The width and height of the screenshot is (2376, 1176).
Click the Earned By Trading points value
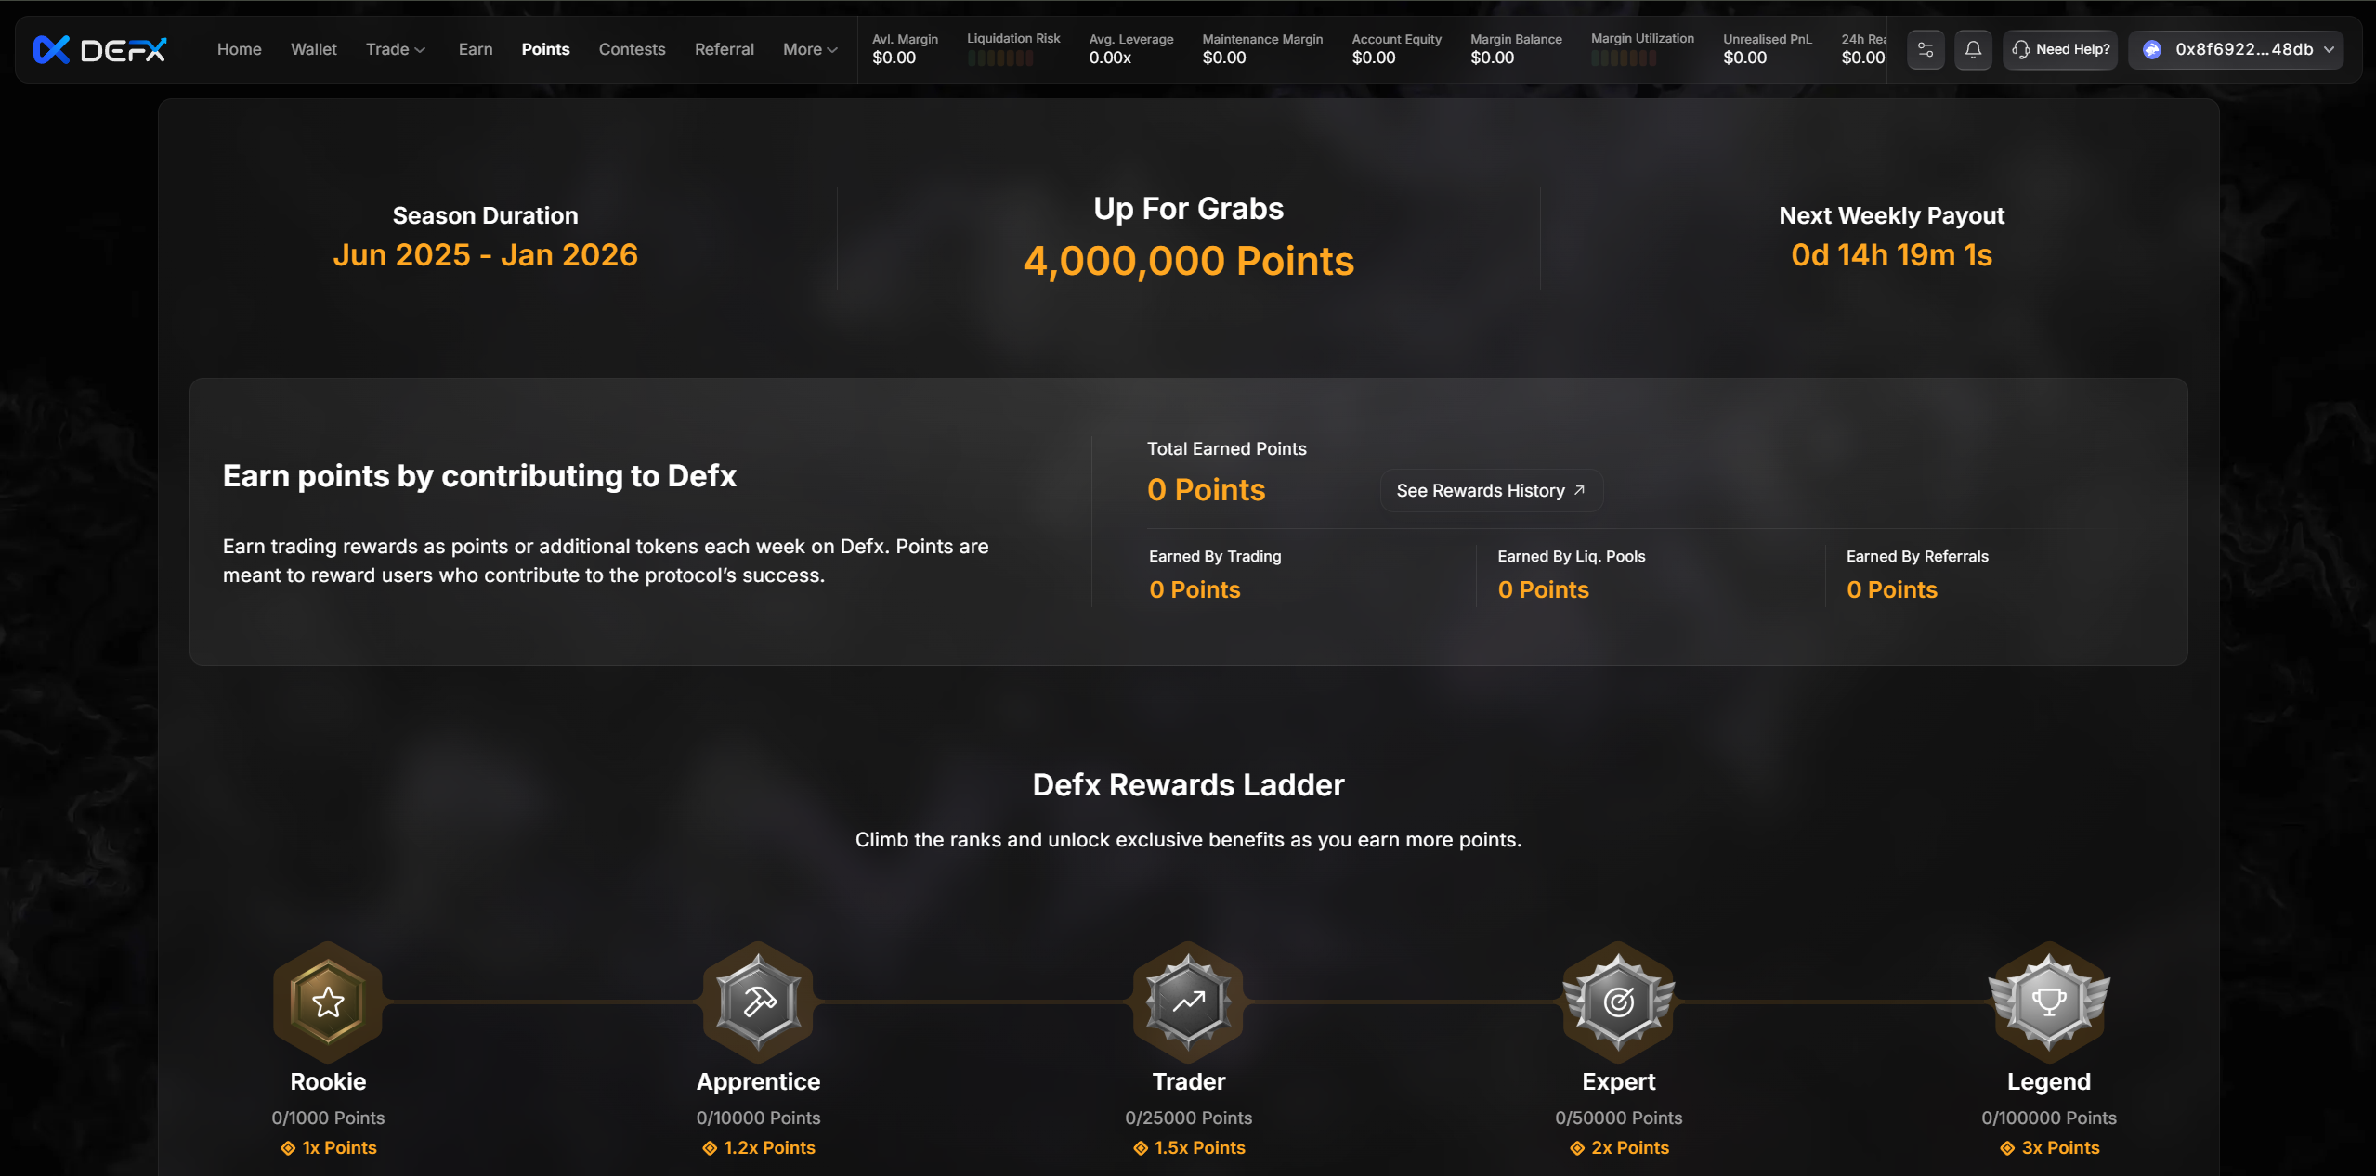coord(1195,590)
